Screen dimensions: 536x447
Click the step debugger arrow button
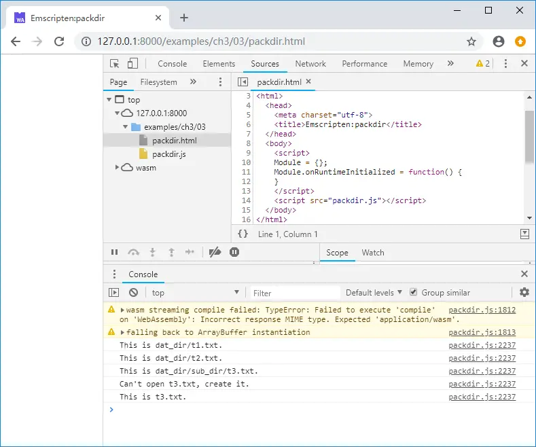click(x=190, y=252)
